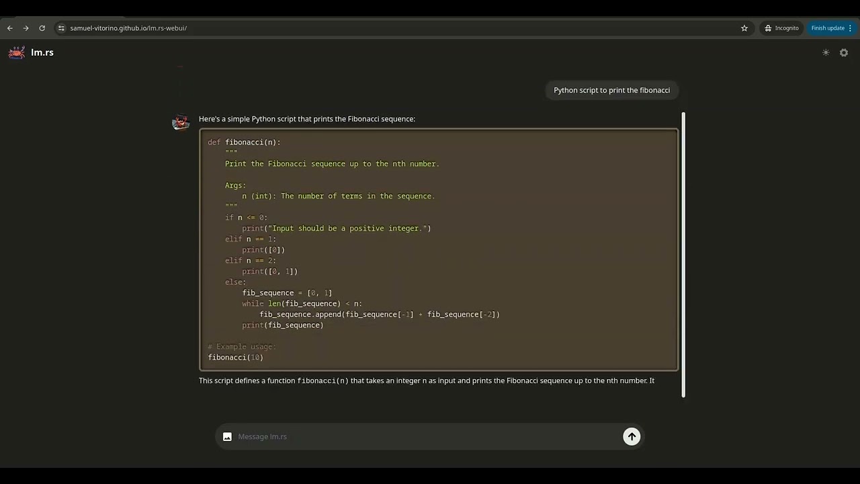
Task: Click the 'Input should be a positive integer.' line
Action: [337, 228]
